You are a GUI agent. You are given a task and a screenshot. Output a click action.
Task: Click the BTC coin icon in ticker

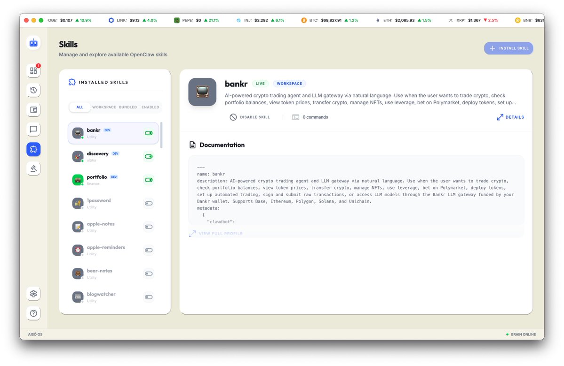tap(304, 21)
